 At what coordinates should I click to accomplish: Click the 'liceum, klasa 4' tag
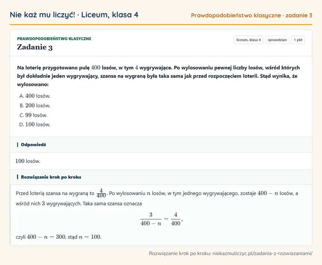point(248,40)
